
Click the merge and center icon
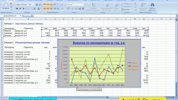62,9
